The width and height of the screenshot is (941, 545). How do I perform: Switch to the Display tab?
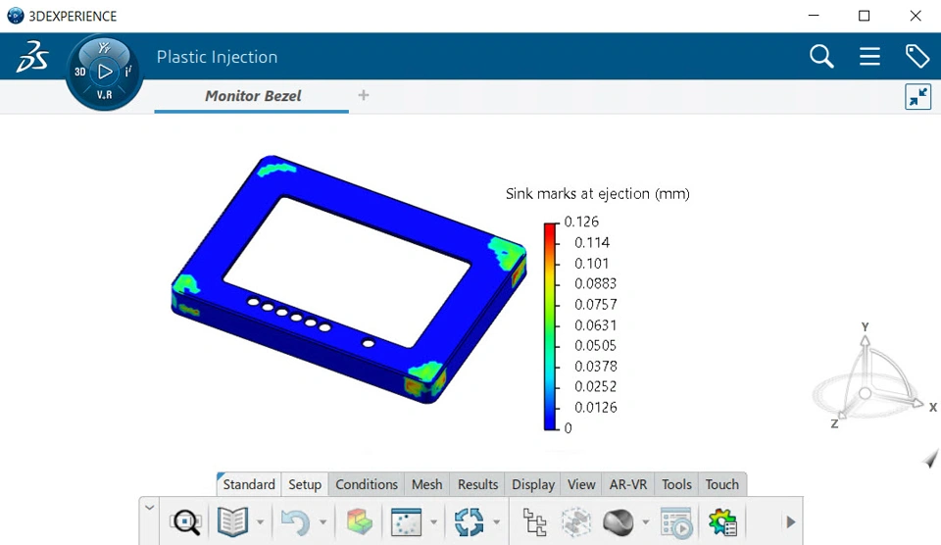pos(533,484)
